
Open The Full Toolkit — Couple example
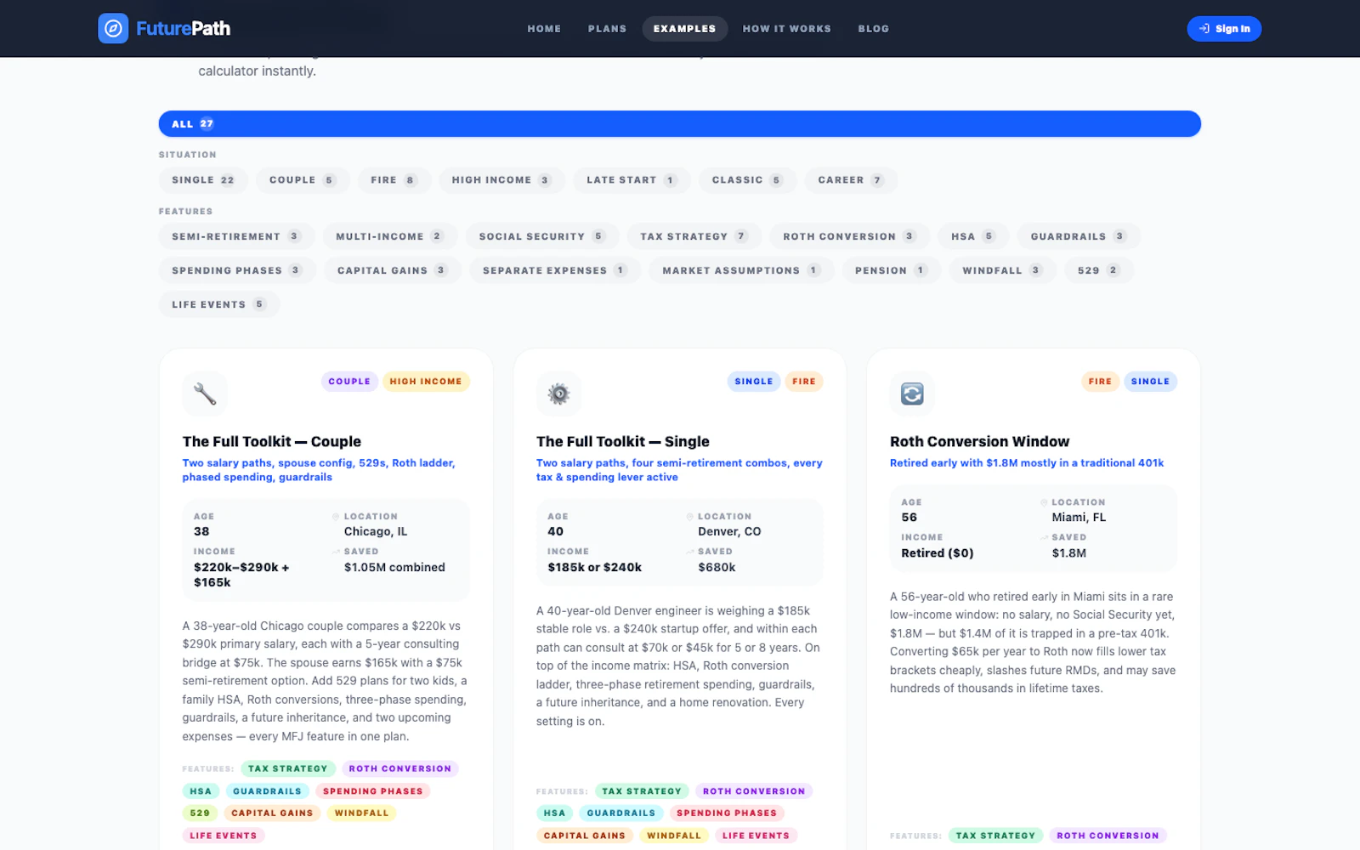272,441
